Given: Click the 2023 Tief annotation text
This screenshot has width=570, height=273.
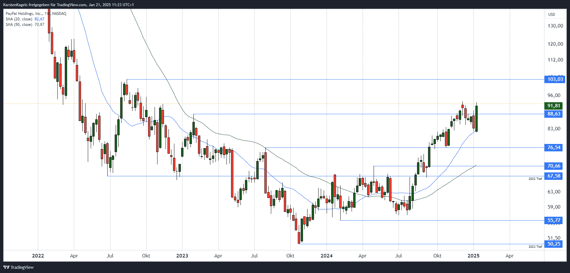Looking at the screenshot, I should (x=535, y=247).
